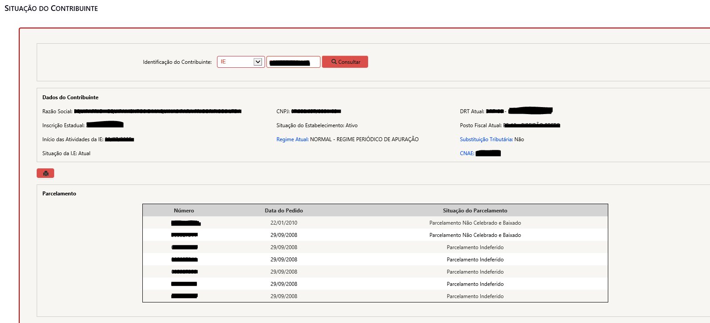The height and width of the screenshot is (323, 710).
Task: Click the Situação do Parcelamento column header
Action: pos(475,211)
